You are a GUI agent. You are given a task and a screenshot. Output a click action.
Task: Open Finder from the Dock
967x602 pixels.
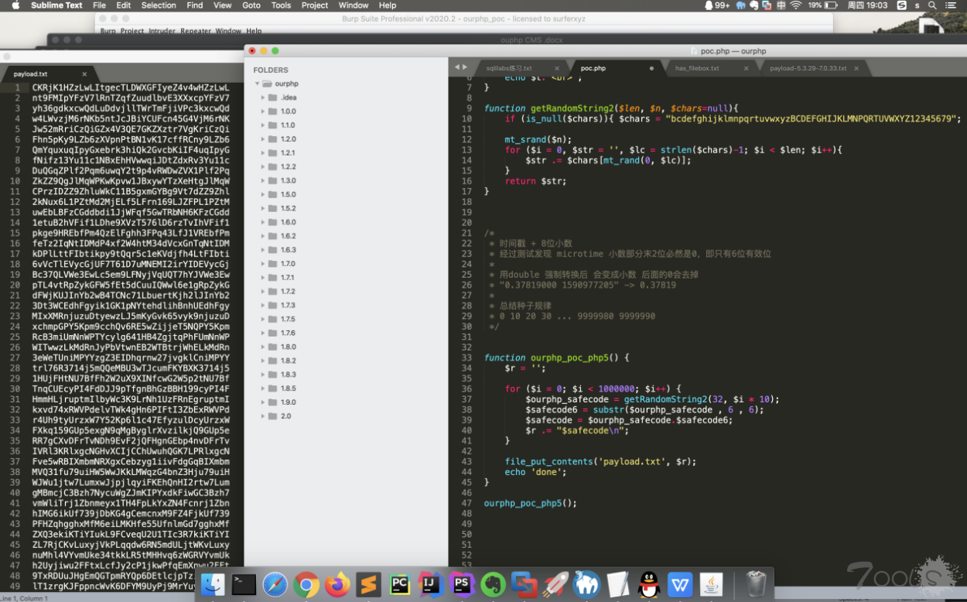click(x=213, y=584)
